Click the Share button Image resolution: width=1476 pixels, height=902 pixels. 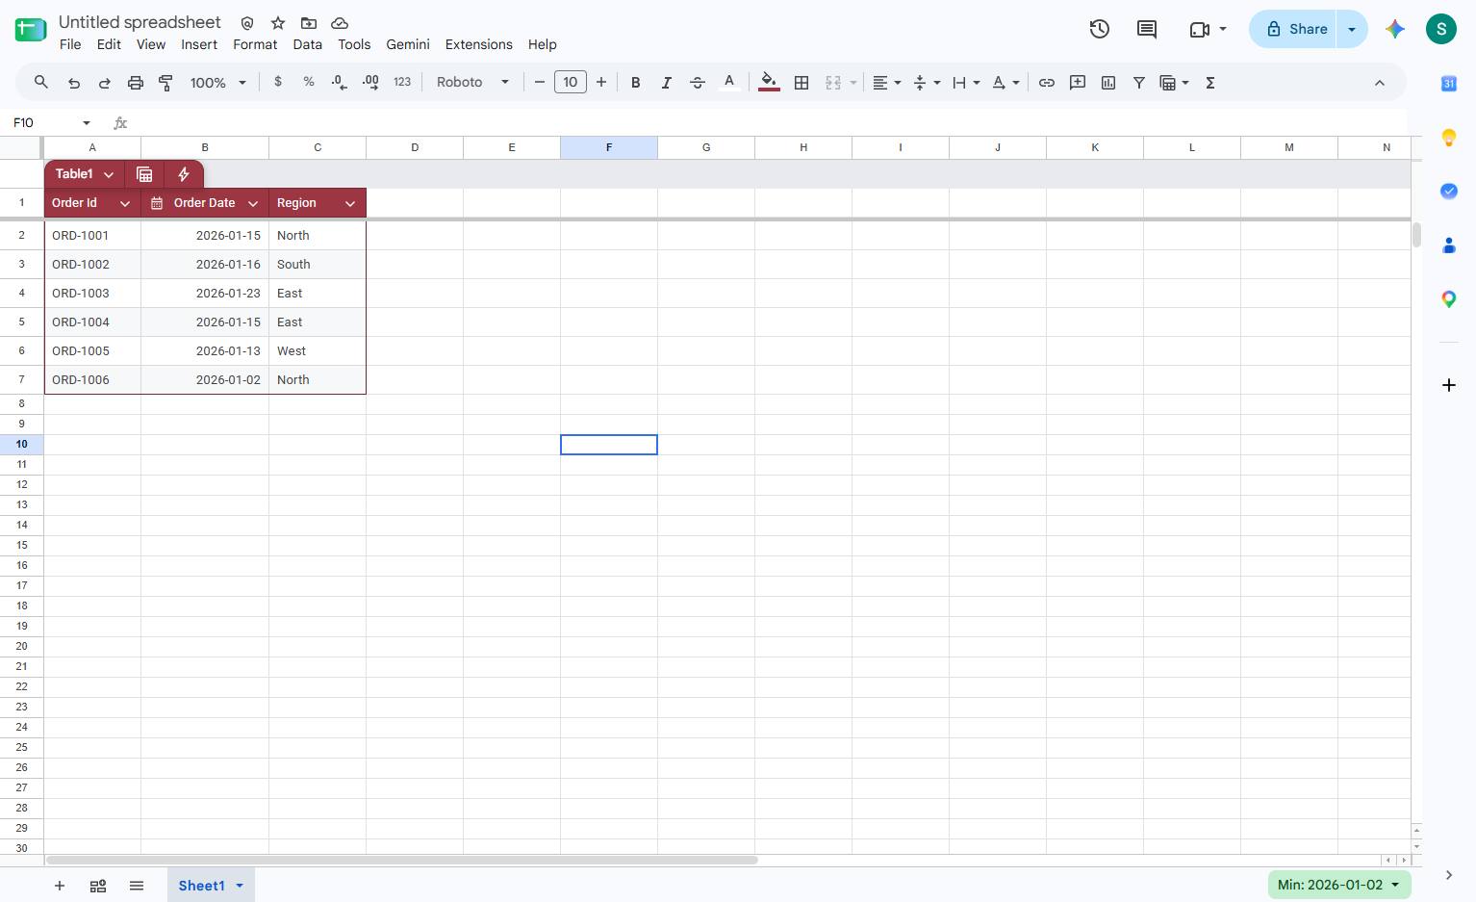[1293, 29]
